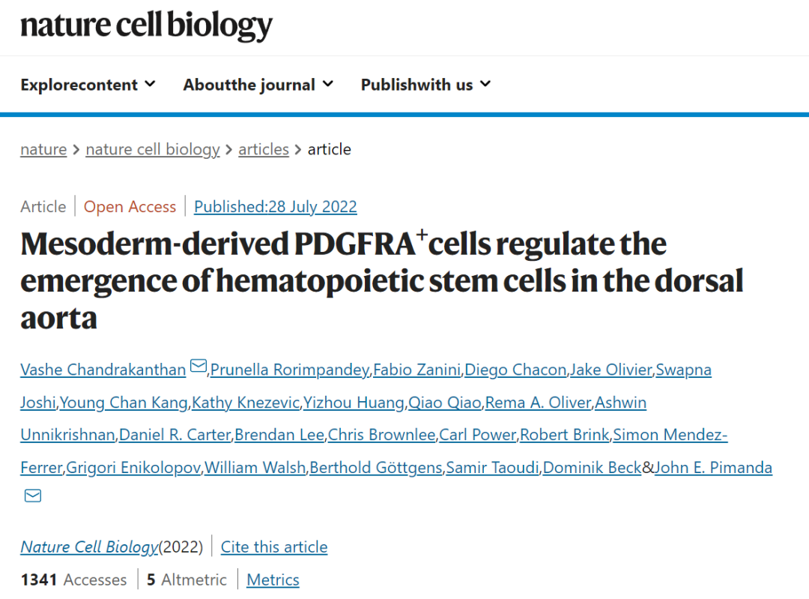Select author Fabio Zanini
The height and width of the screenshot is (599, 809).
417,369
